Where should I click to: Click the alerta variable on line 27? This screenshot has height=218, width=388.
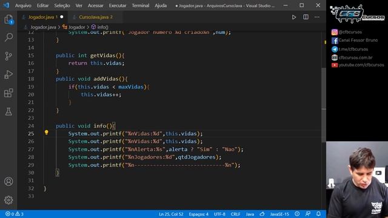[x=178, y=150]
